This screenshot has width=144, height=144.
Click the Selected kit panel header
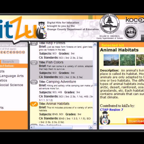[x=122, y=45]
